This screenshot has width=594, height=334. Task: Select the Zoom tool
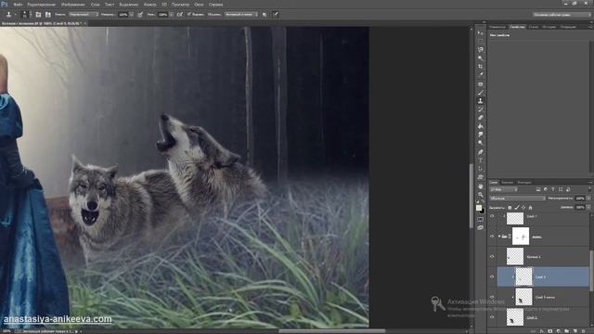[x=481, y=195]
